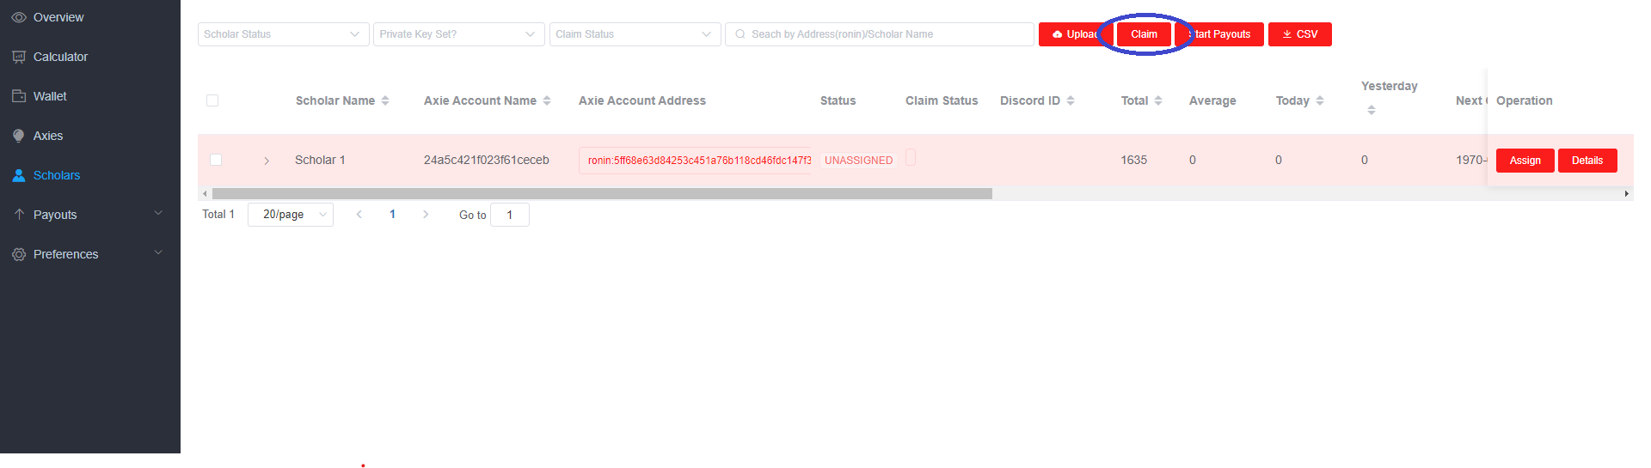Sort by Axie Account Name column

click(547, 100)
